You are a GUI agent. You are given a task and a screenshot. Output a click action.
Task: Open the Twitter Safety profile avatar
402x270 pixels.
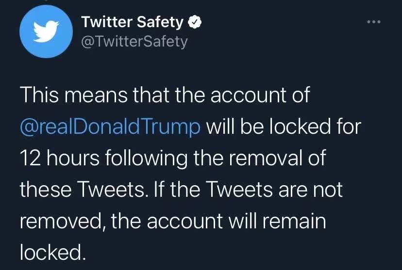46,32
